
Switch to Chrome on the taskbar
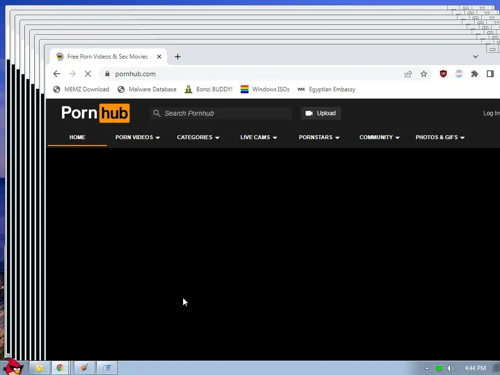click(x=60, y=368)
